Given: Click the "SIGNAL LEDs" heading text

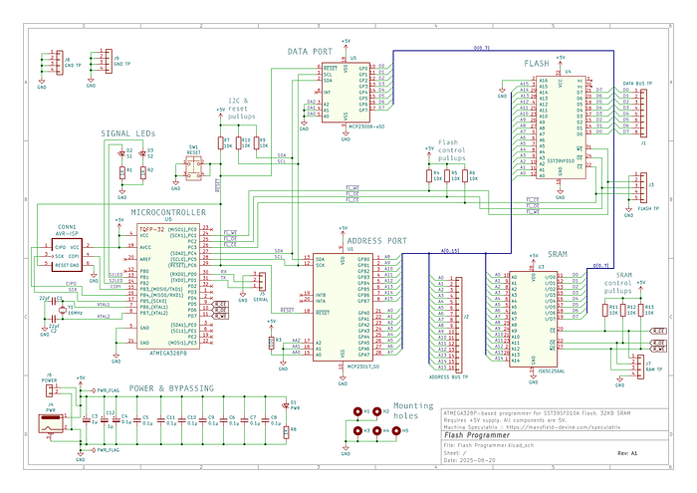Looking at the screenshot, I should click(x=128, y=133).
